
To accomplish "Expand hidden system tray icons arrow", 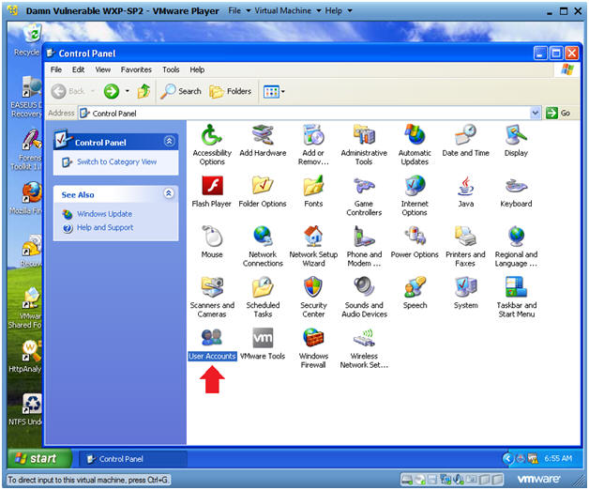I will pos(507,458).
